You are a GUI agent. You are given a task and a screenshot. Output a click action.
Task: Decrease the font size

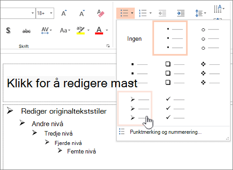[82, 13]
